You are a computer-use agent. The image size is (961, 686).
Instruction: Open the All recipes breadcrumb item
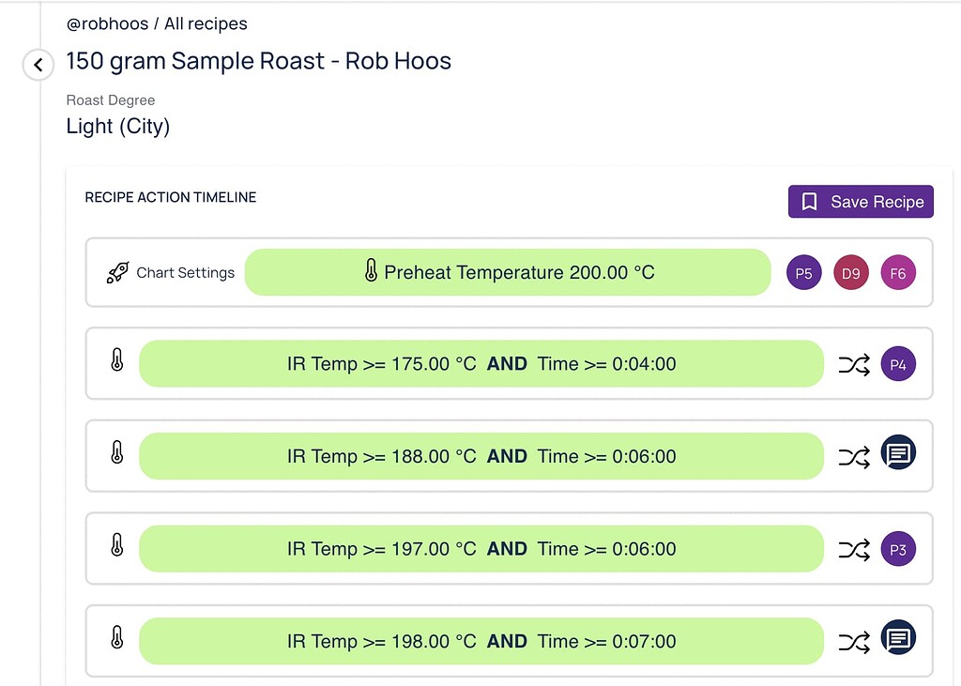pyautogui.click(x=206, y=23)
